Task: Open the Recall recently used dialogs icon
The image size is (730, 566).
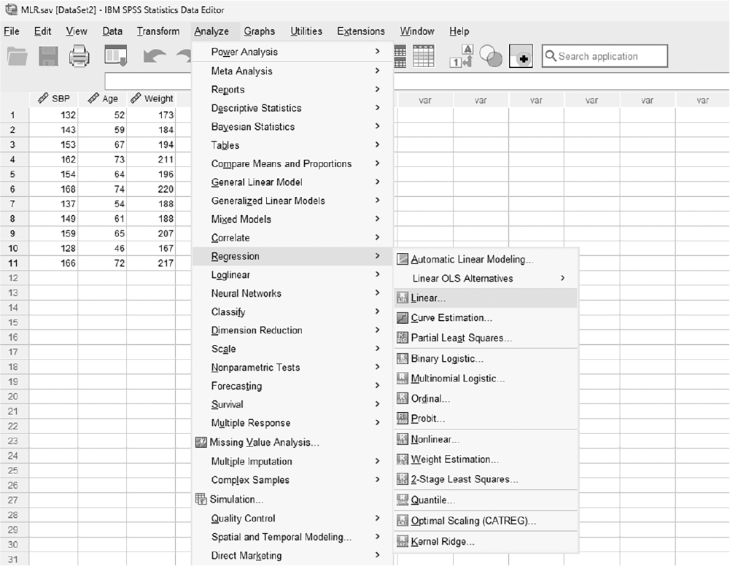Action: point(116,56)
